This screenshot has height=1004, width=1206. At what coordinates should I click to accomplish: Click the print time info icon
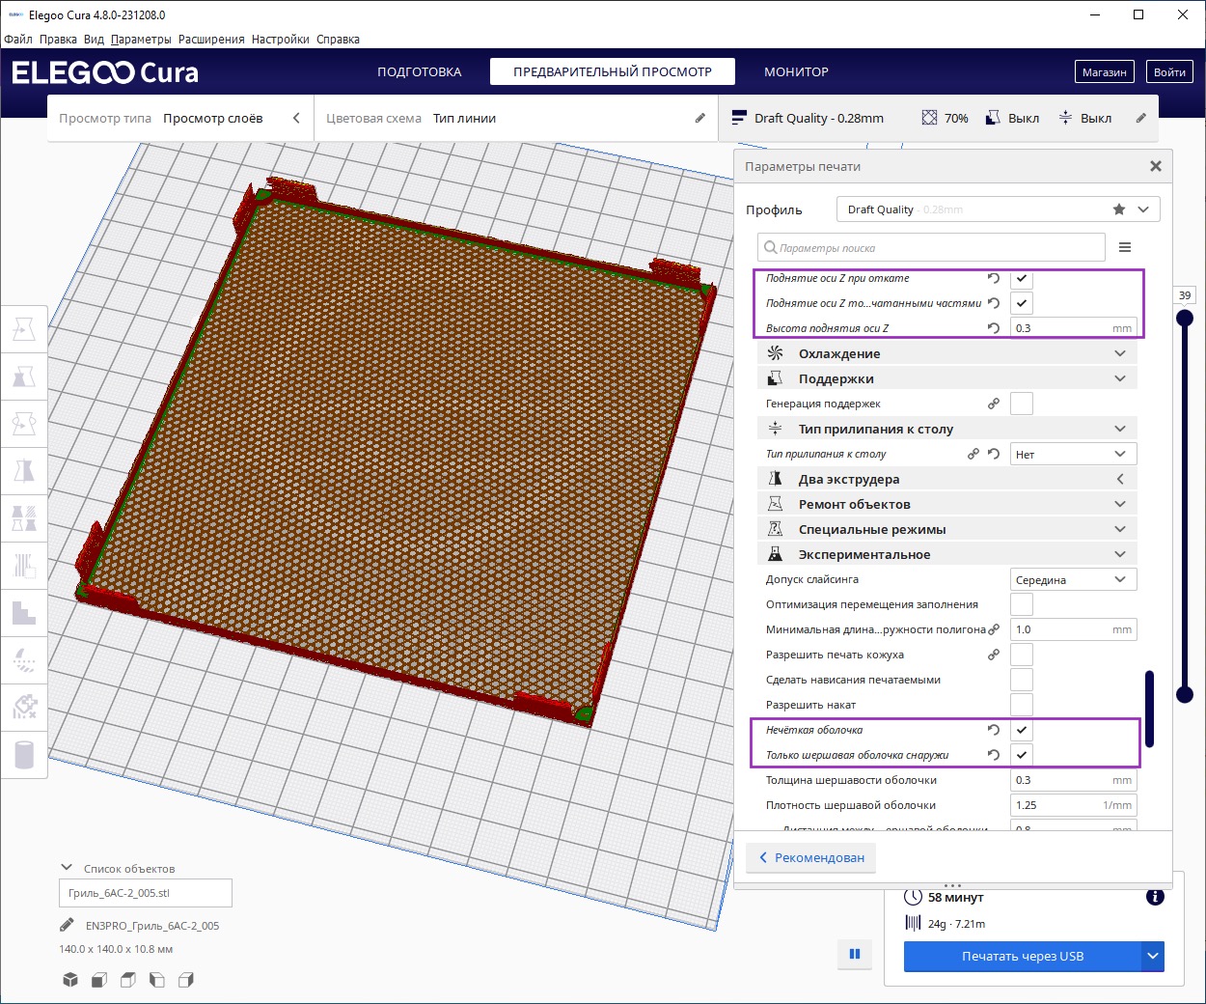[x=1154, y=897]
